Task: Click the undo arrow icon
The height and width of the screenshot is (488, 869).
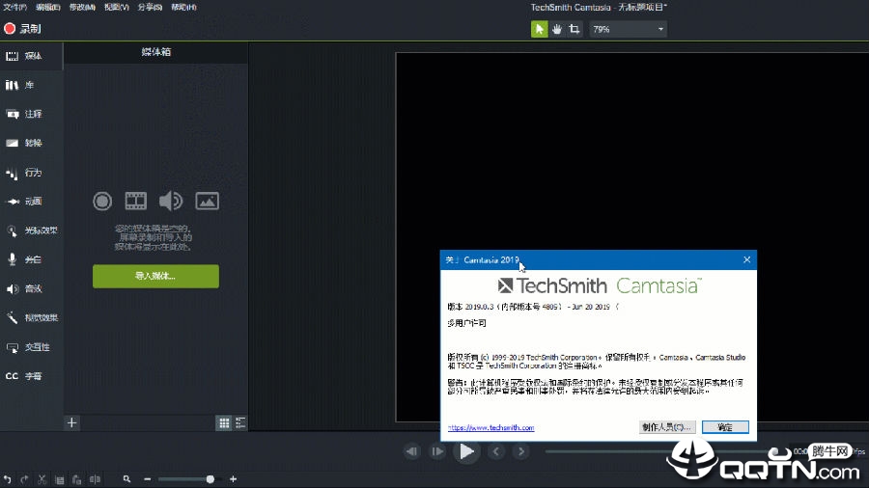Action: click(7, 479)
